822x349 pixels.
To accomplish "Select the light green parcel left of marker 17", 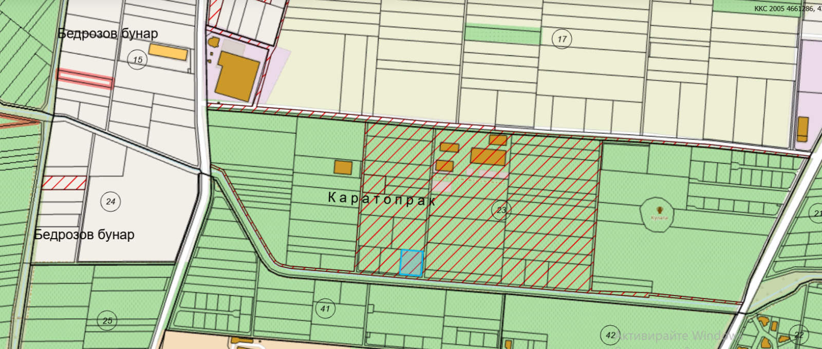I will [x=502, y=34].
